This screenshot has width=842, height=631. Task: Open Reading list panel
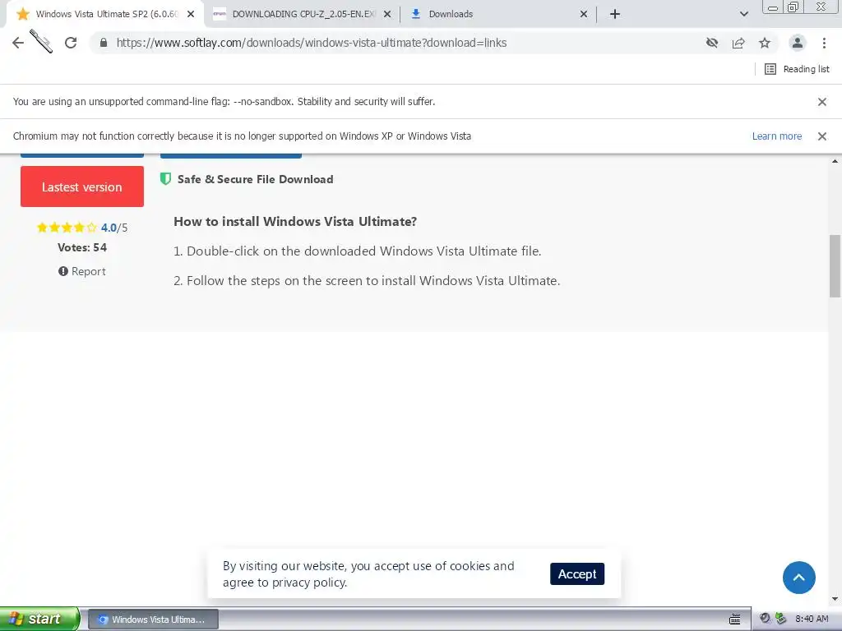[797, 69]
